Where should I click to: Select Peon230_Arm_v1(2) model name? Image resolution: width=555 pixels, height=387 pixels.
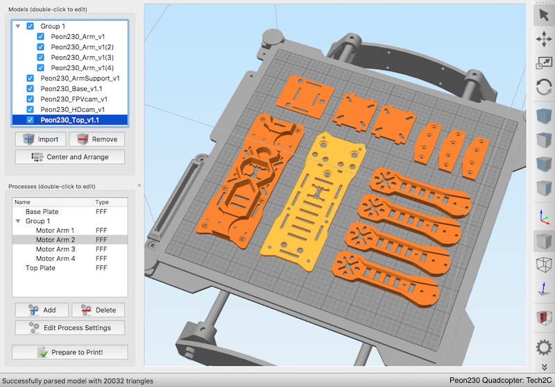tap(82, 47)
